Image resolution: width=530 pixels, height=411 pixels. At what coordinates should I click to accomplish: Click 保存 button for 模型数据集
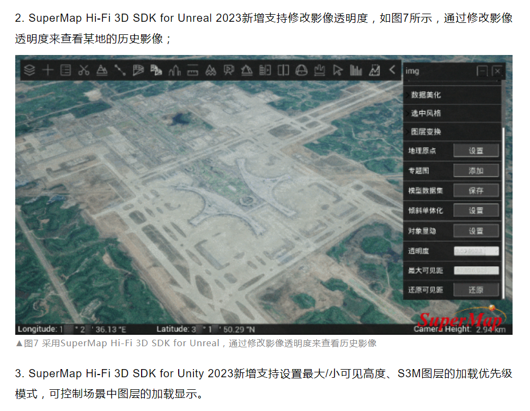[x=476, y=191]
